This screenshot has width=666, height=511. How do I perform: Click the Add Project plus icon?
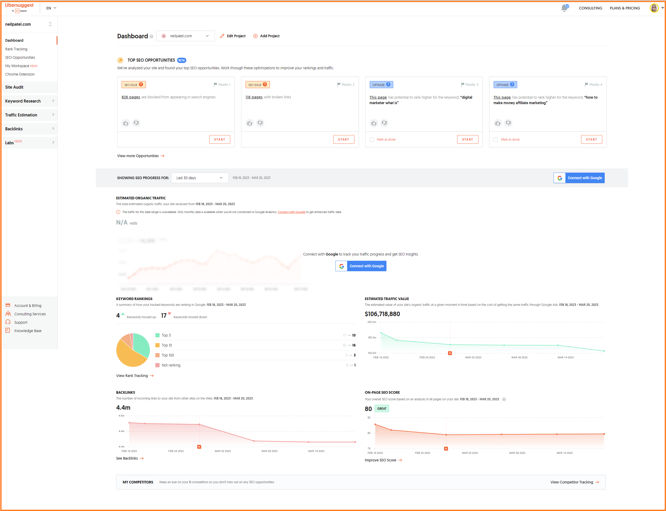click(255, 36)
